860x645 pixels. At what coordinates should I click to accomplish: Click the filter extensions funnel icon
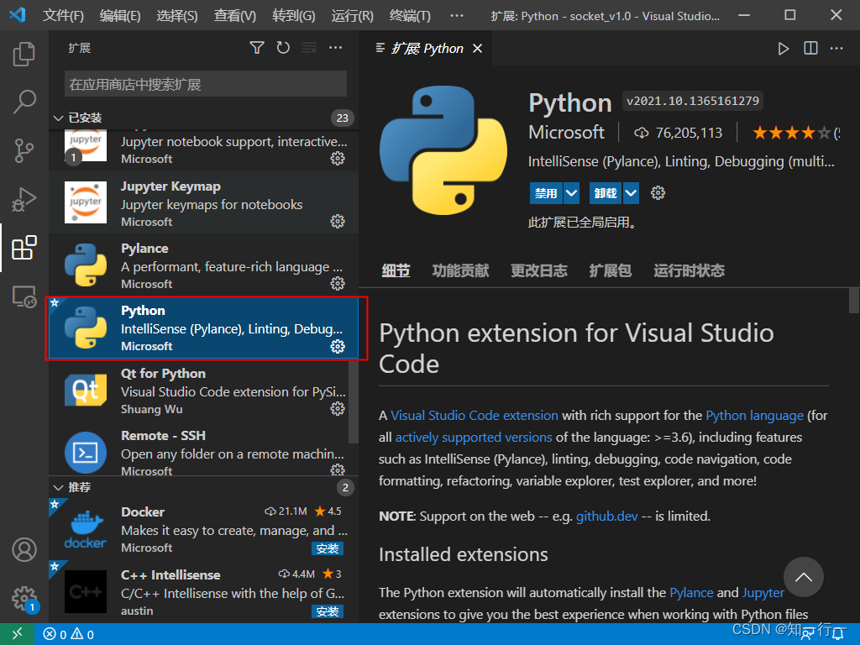(257, 49)
